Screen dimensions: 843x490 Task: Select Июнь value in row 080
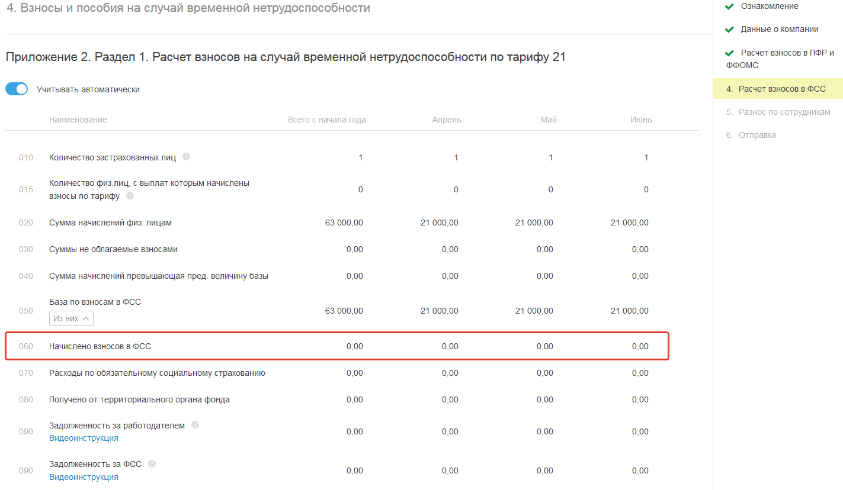point(640,399)
